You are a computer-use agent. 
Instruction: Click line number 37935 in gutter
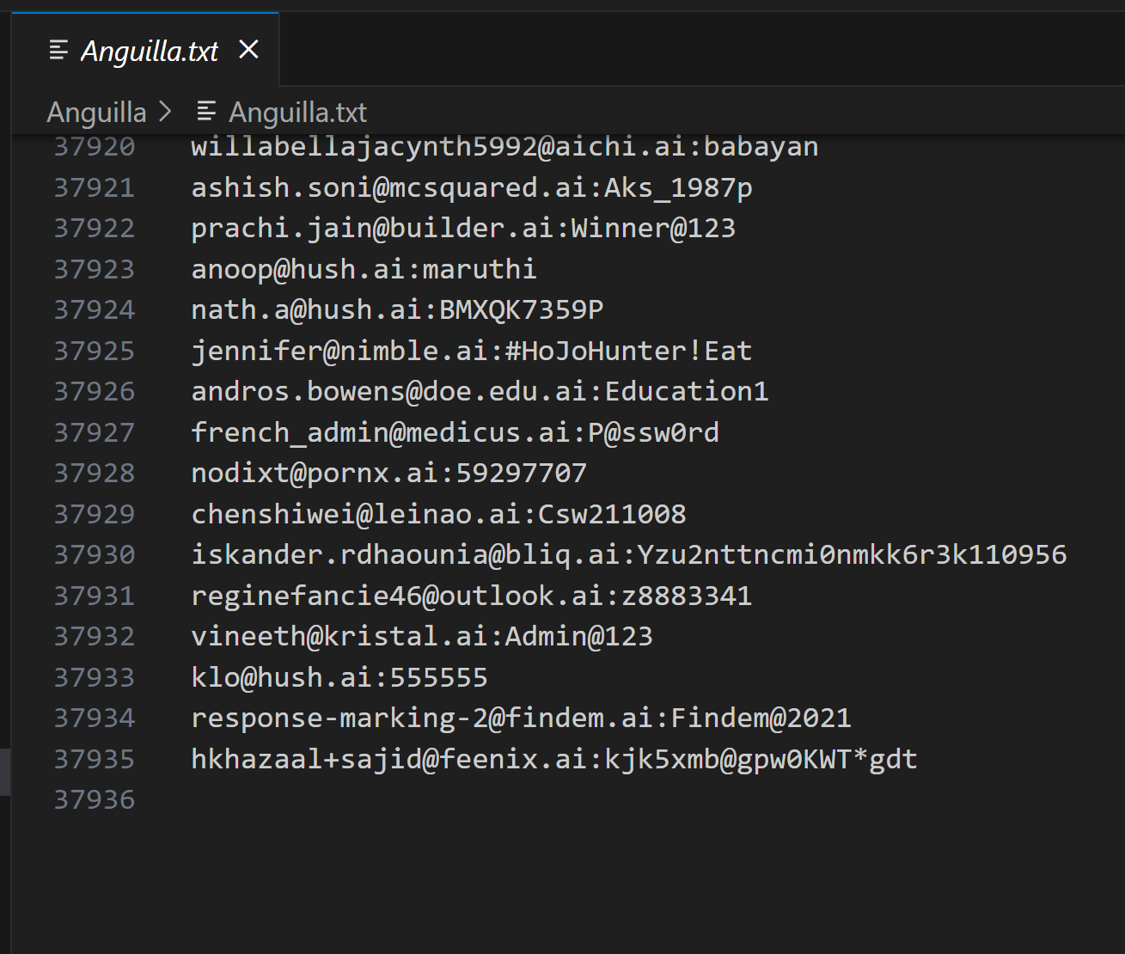95,759
